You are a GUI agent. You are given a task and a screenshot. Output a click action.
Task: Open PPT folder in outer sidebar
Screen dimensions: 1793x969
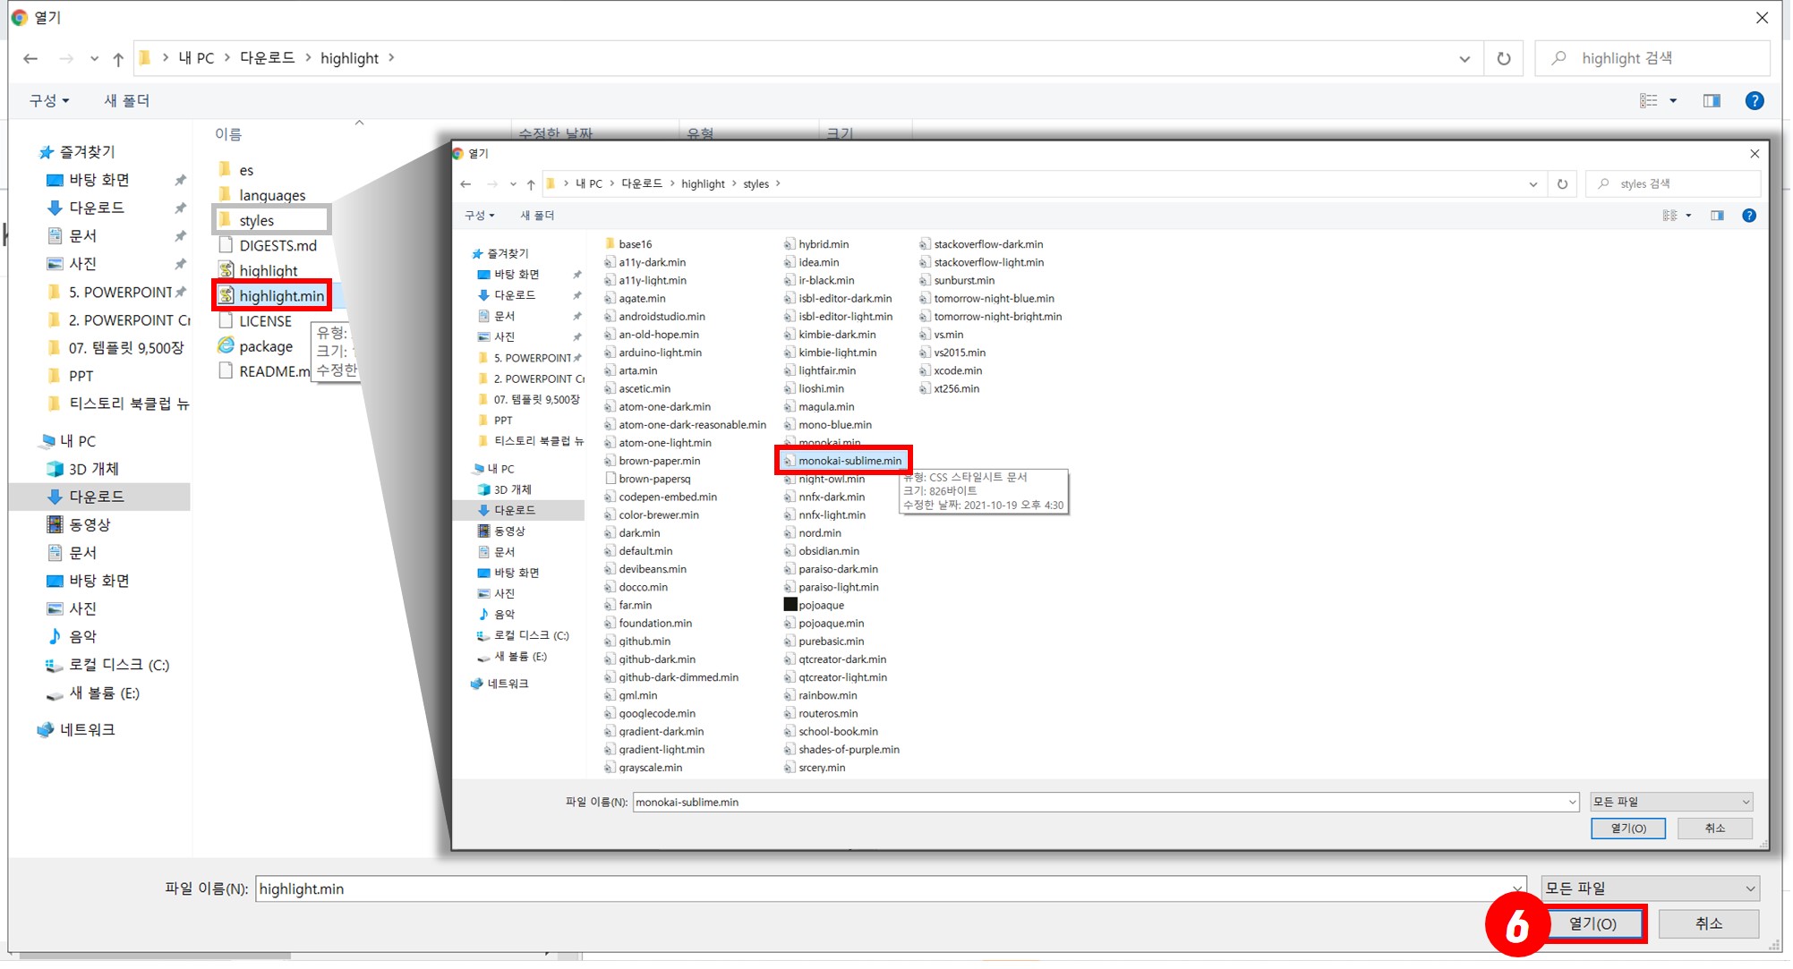coord(81,376)
